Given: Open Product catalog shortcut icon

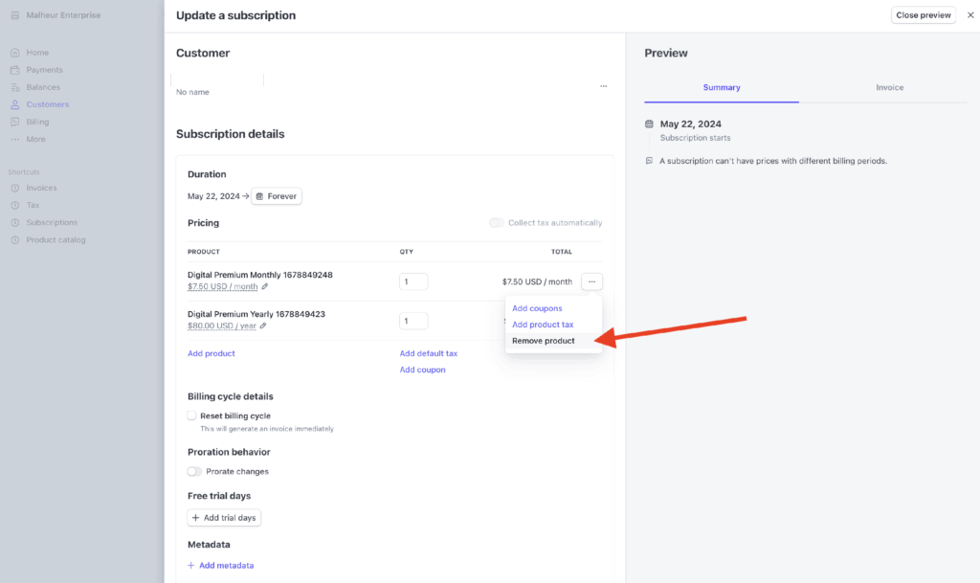Looking at the screenshot, I should pyautogui.click(x=14, y=239).
